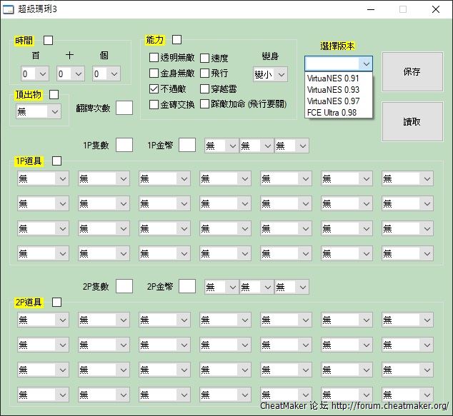Click the 翻牌次數 input field

pos(124,108)
